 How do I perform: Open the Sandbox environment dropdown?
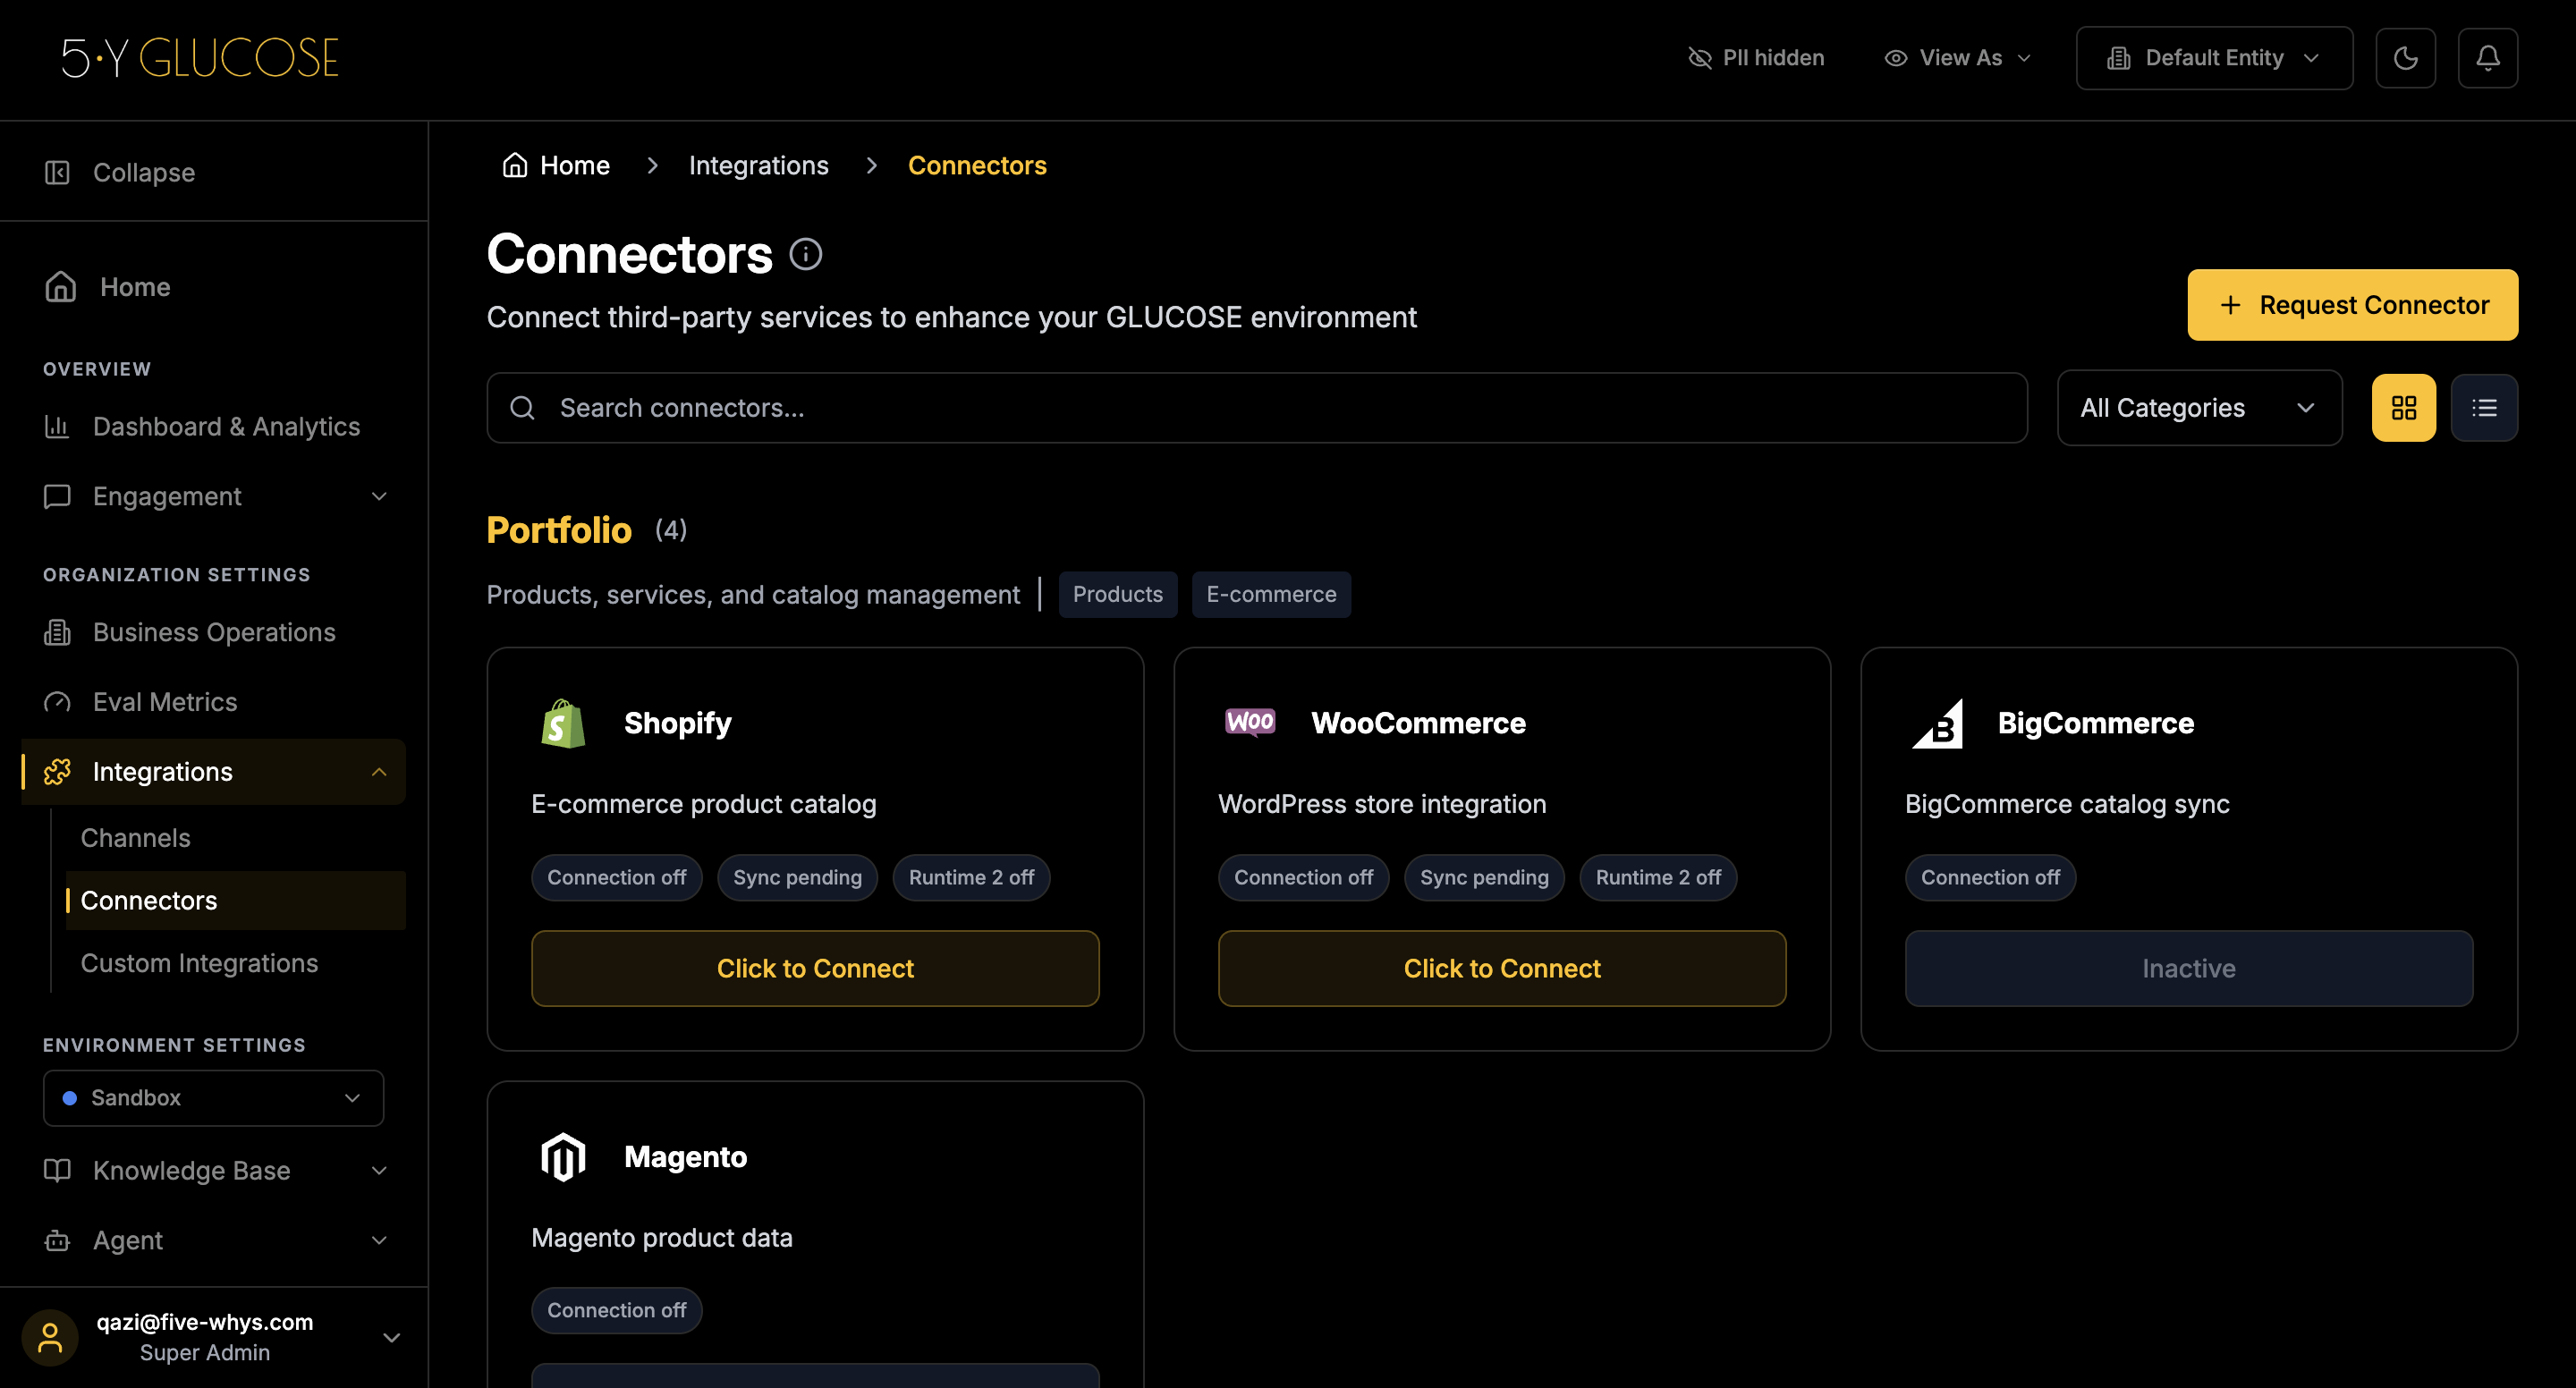click(213, 1098)
